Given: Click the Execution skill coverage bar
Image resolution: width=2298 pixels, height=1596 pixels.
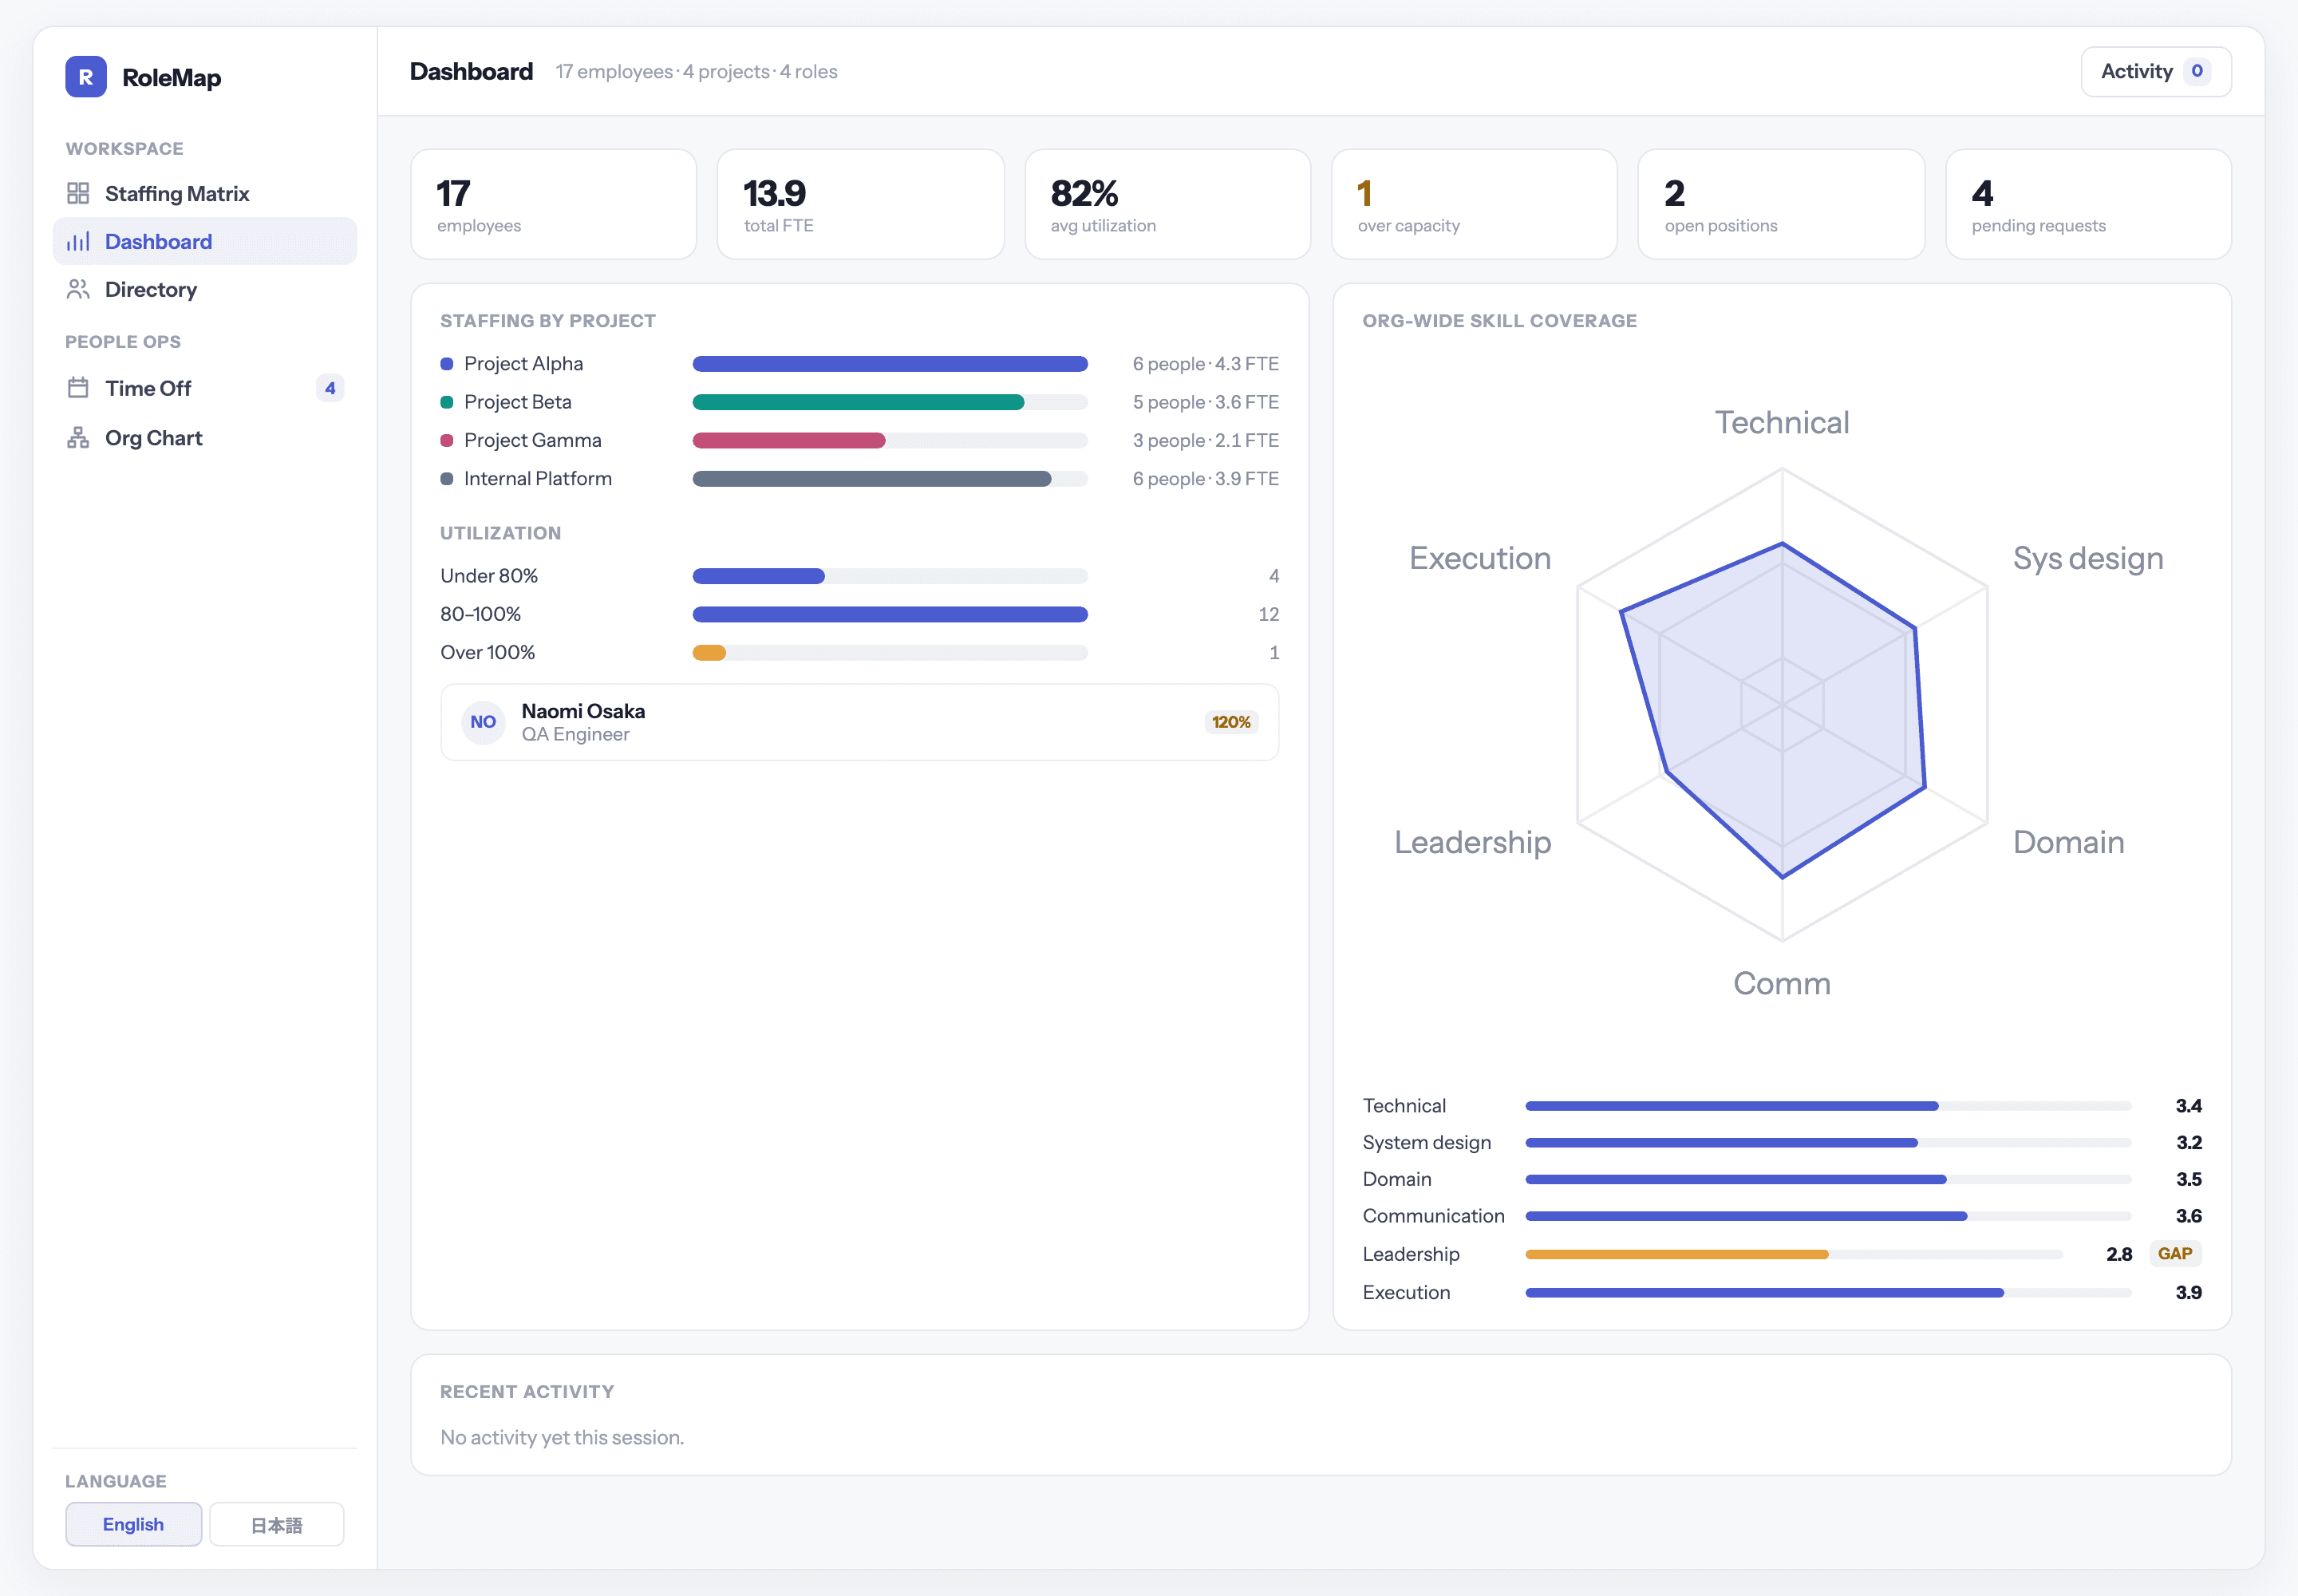Looking at the screenshot, I should coord(1828,1293).
